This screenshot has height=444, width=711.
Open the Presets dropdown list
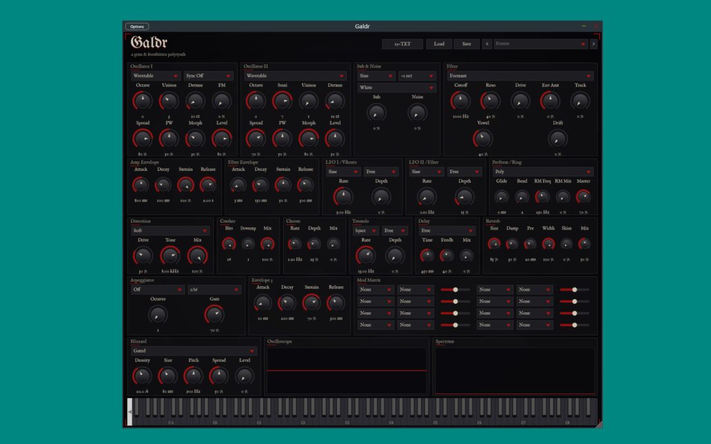[x=540, y=44]
